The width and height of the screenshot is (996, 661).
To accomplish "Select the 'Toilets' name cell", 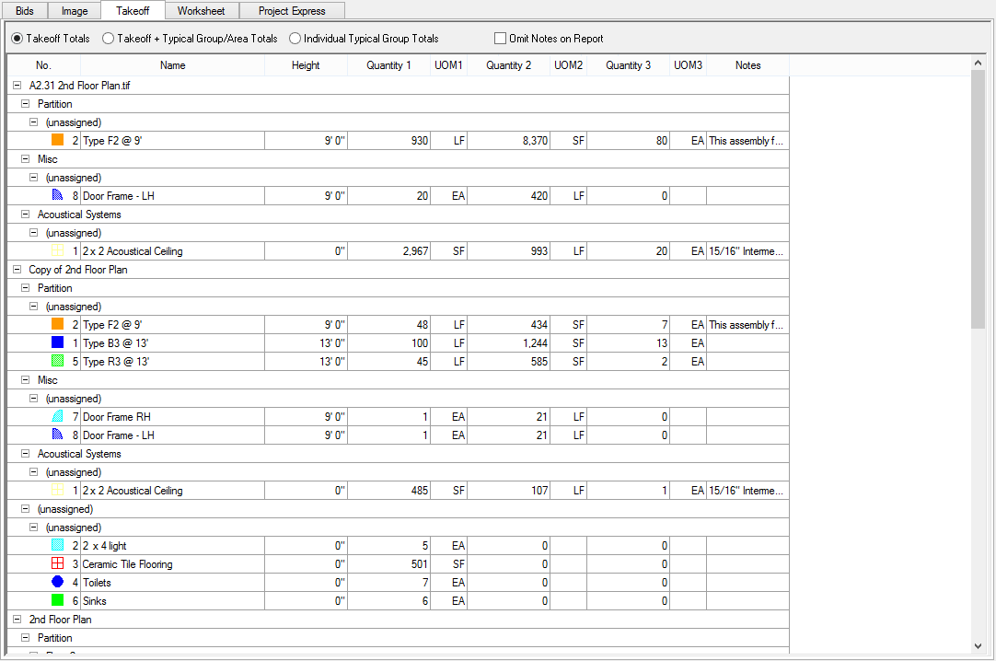I will (172, 582).
